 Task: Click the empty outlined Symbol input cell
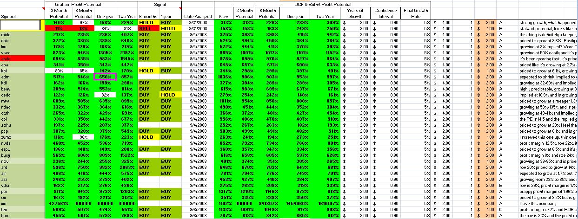tap(22, 25)
